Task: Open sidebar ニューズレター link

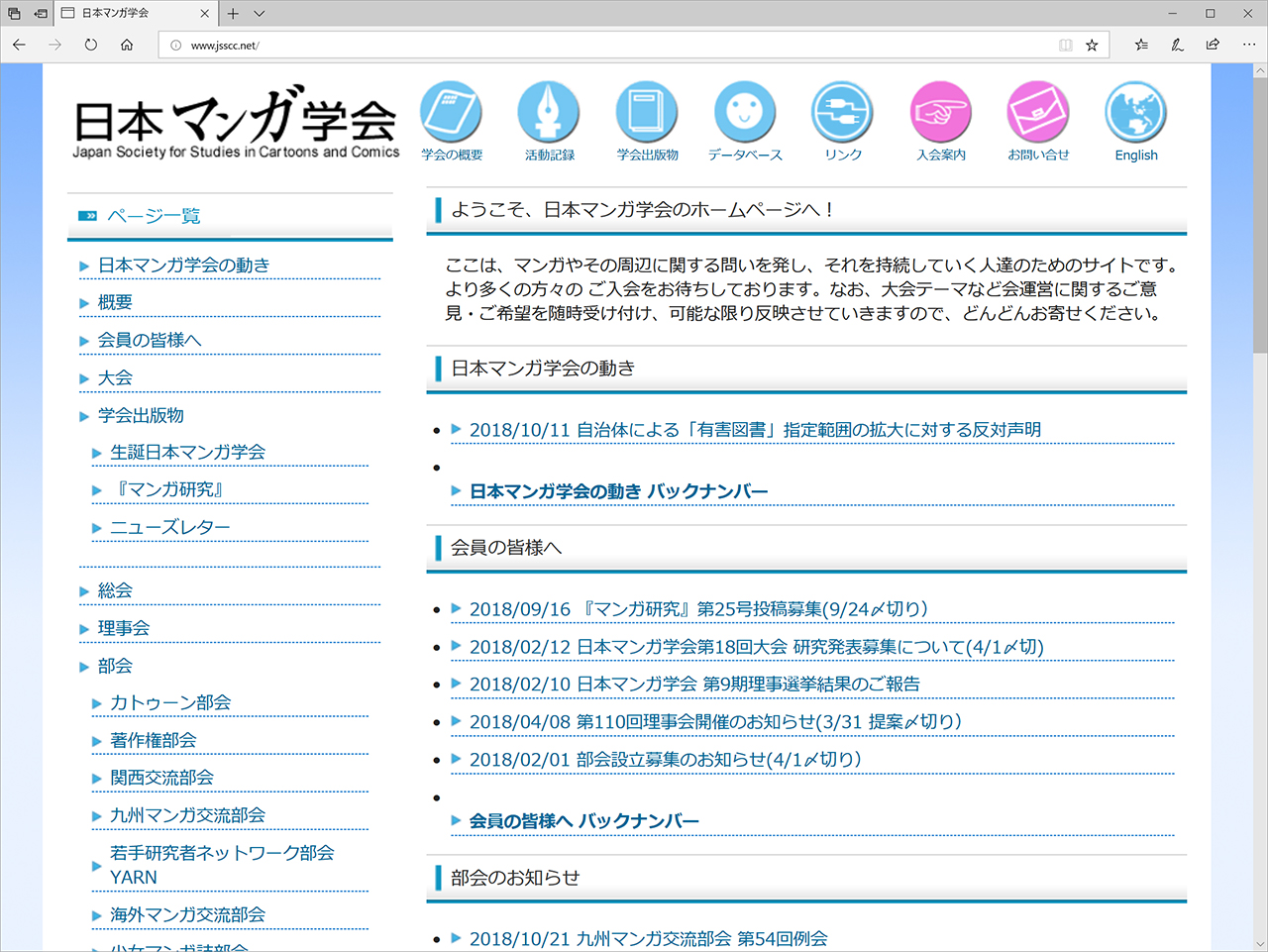Action: [x=169, y=527]
